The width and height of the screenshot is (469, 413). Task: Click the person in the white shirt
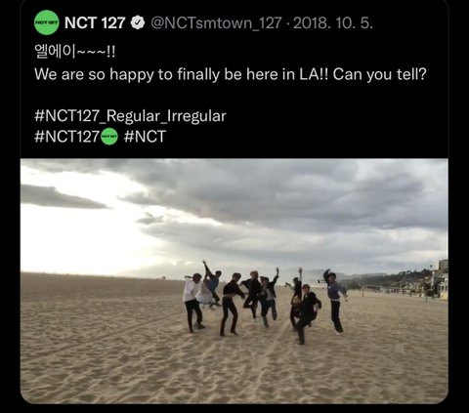click(192, 303)
